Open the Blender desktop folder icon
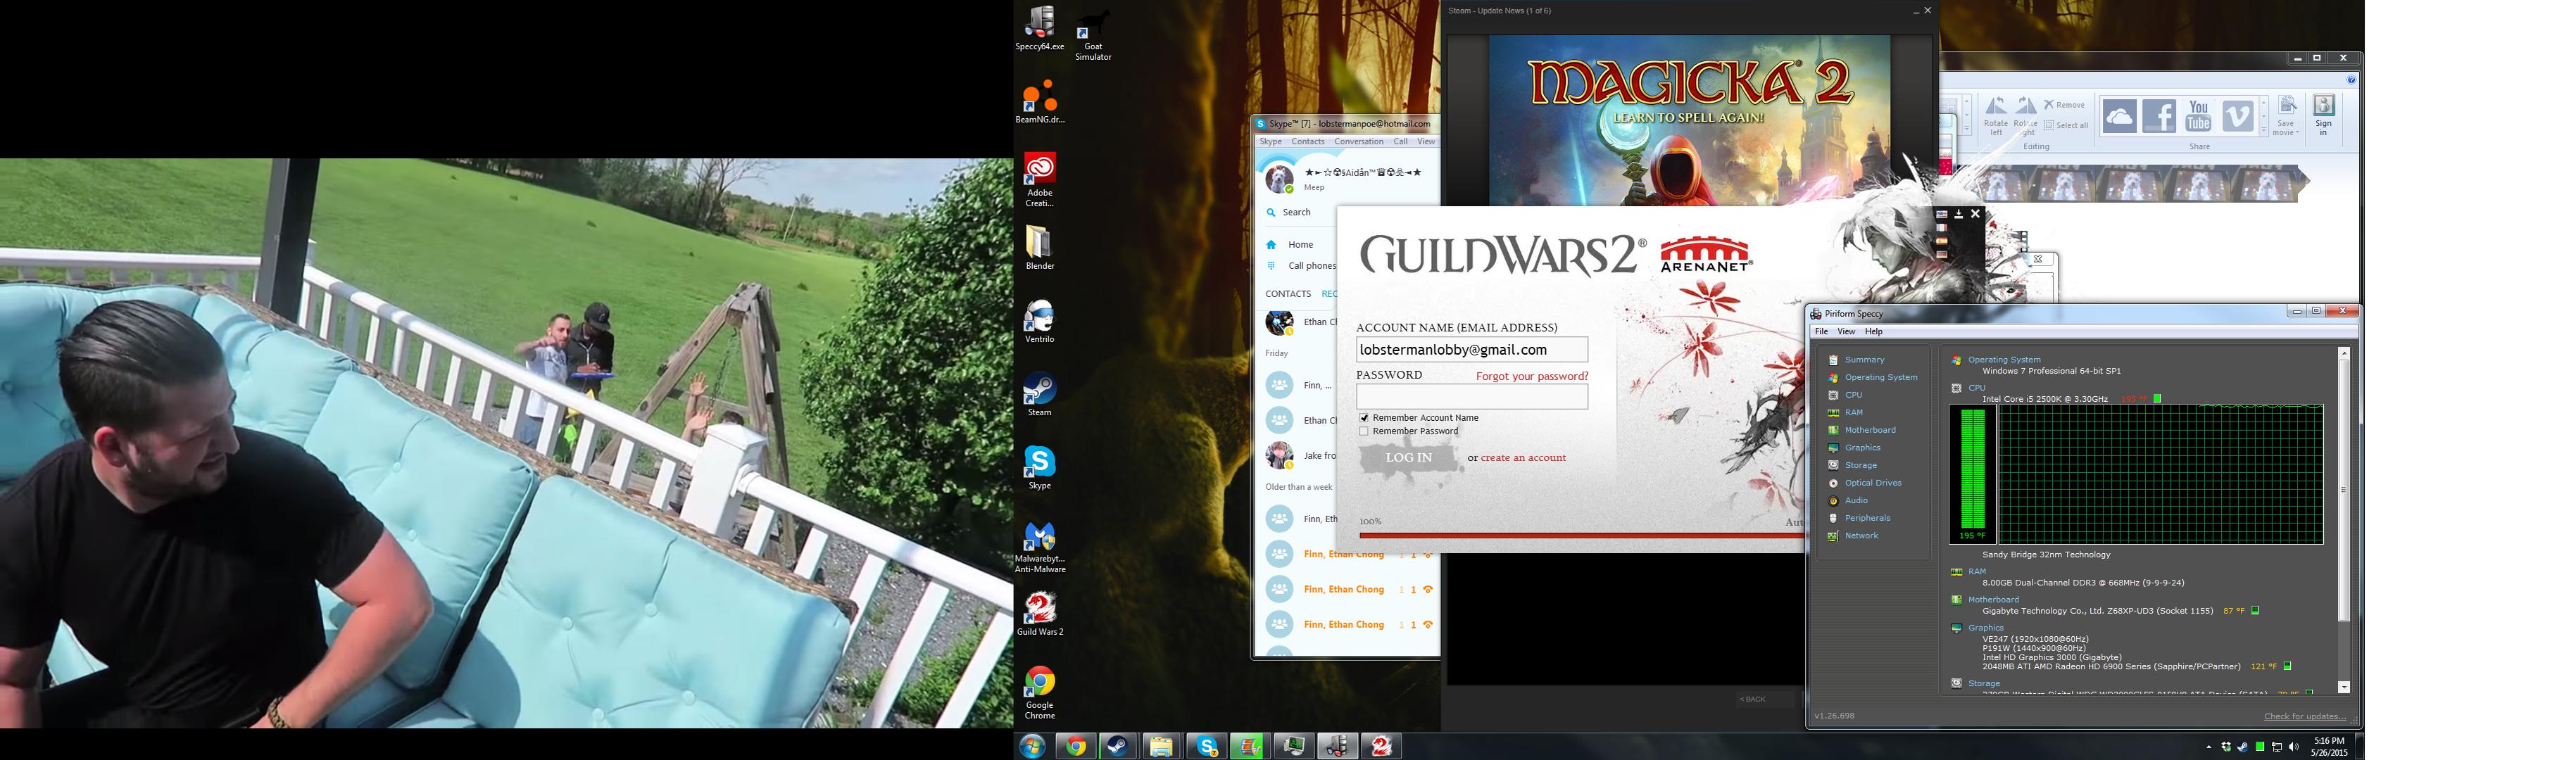 tap(1040, 247)
